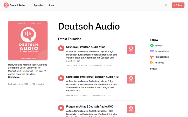Play the Skandale episode #102
The width and height of the screenshot is (188, 117).
click(61, 48)
